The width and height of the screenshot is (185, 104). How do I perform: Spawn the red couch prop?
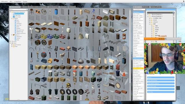(99, 18)
